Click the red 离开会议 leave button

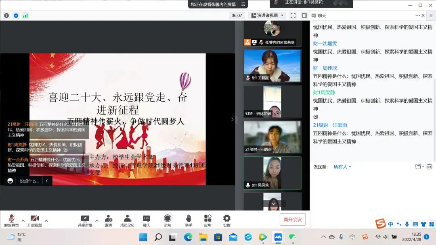tap(292, 220)
